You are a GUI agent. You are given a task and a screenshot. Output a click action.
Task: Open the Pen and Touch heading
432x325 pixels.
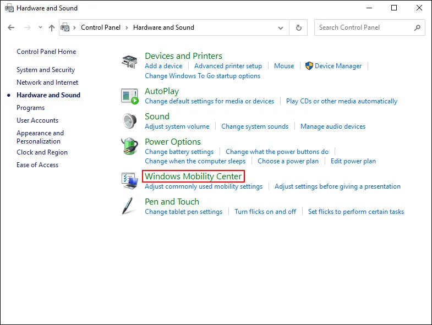(x=172, y=202)
